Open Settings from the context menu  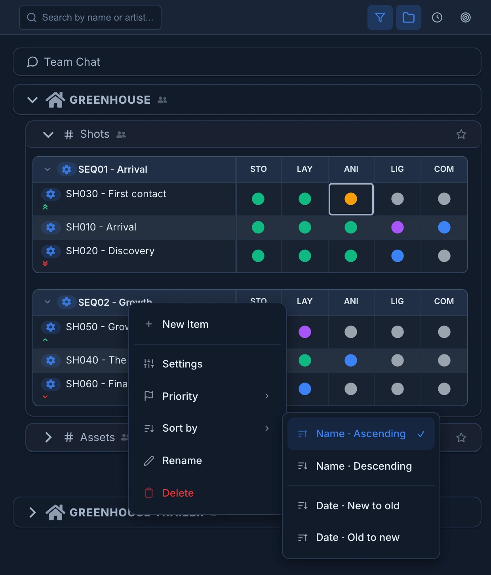point(207,364)
